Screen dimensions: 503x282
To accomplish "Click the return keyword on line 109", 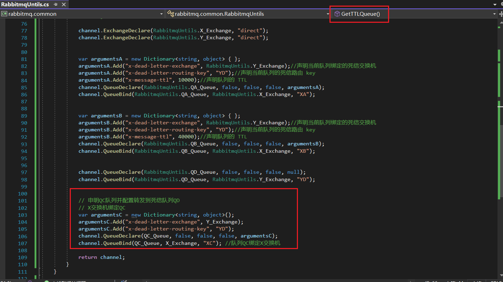I will click(88, 257).
